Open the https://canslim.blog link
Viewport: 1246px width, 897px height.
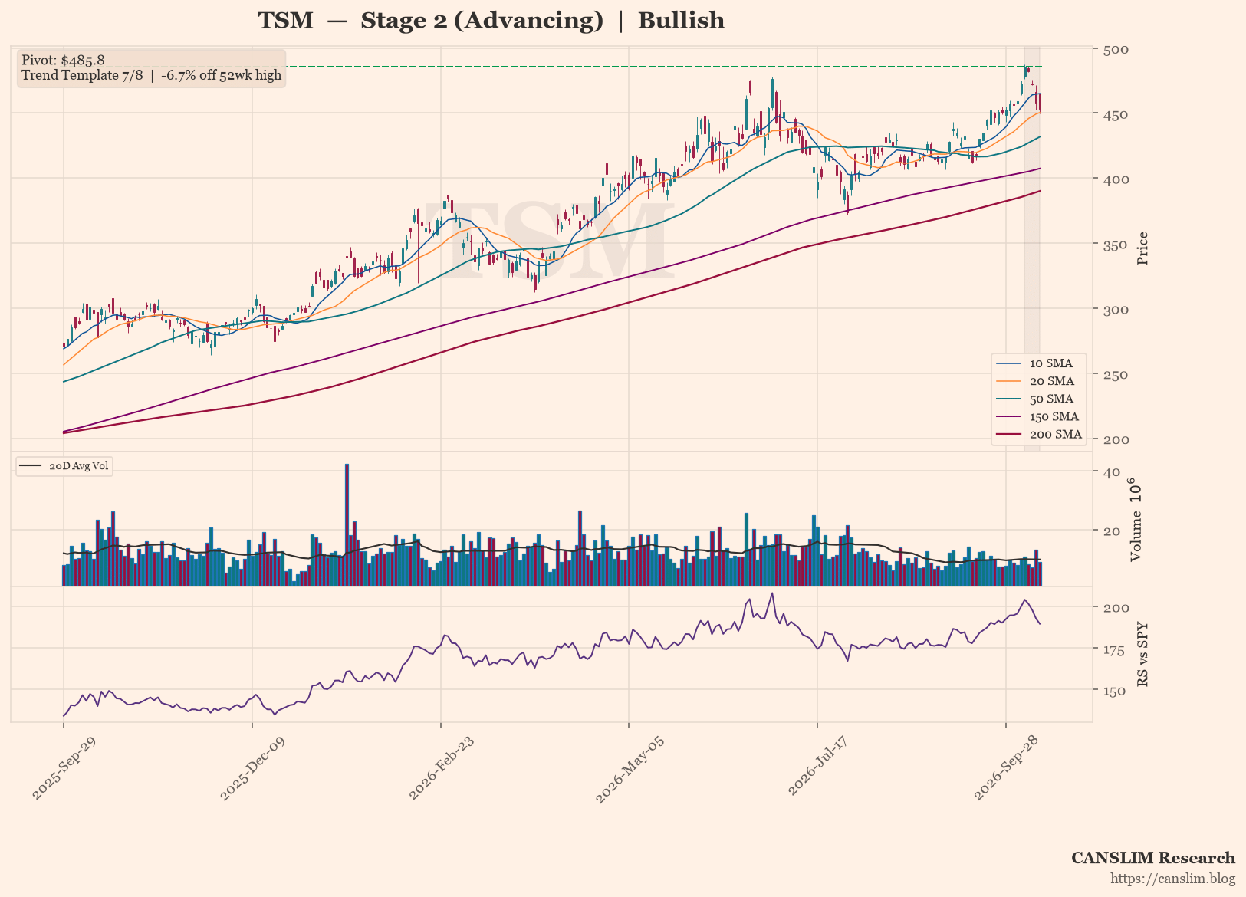click(x=1173, y=879)
